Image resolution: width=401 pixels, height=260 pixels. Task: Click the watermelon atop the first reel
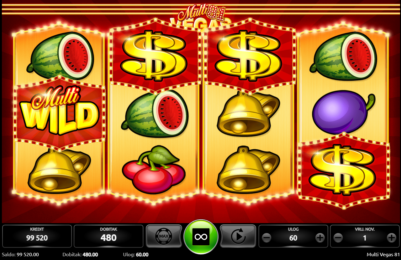(x=60, y=56)
